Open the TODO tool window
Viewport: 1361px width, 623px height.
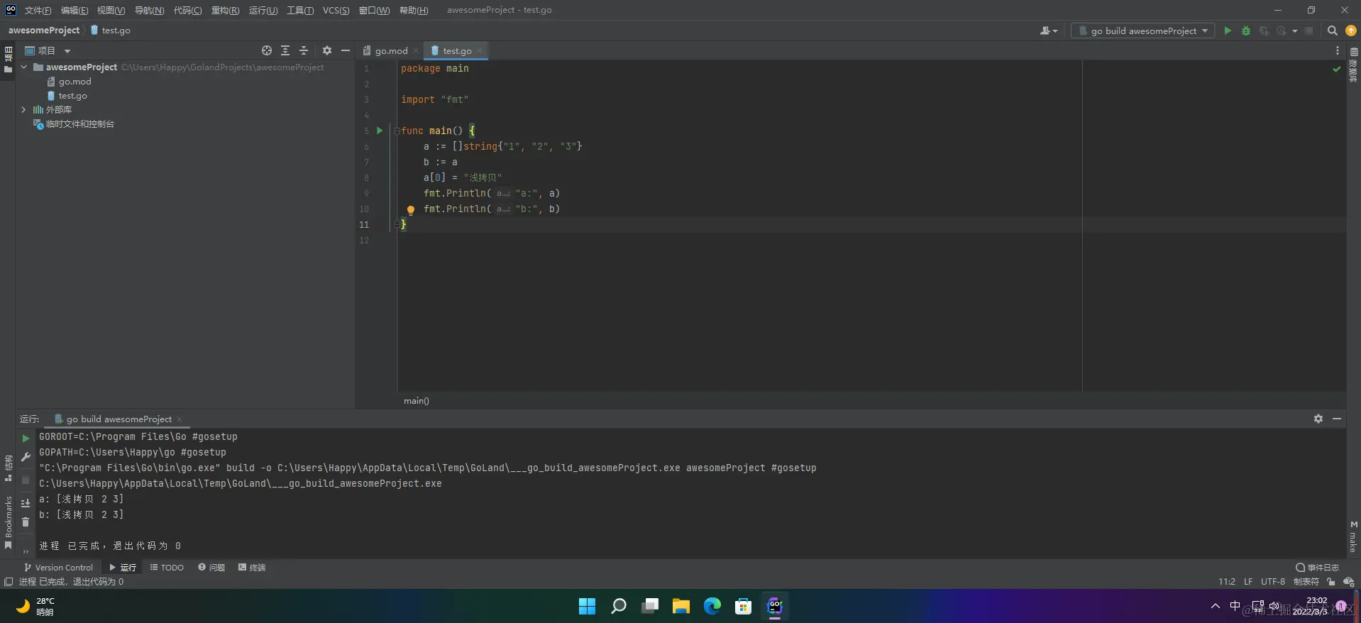[x=167, y=567]
